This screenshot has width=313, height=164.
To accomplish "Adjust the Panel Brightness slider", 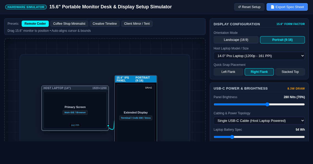I will tap(259, 104).
